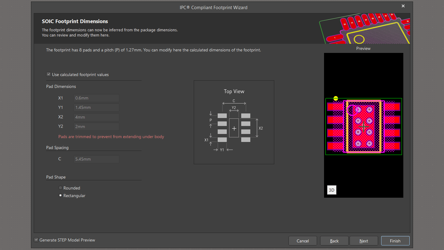Click the yellow pin-1 marker dot in preview
This screenshot has height=250, width=444.
coord(336,98)
